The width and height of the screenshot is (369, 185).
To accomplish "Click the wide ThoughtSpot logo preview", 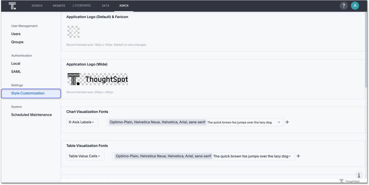I will tap(97, 79).
